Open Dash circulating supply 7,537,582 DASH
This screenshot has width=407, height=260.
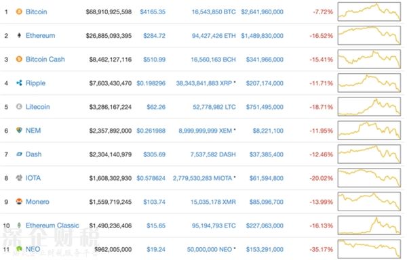213,154
